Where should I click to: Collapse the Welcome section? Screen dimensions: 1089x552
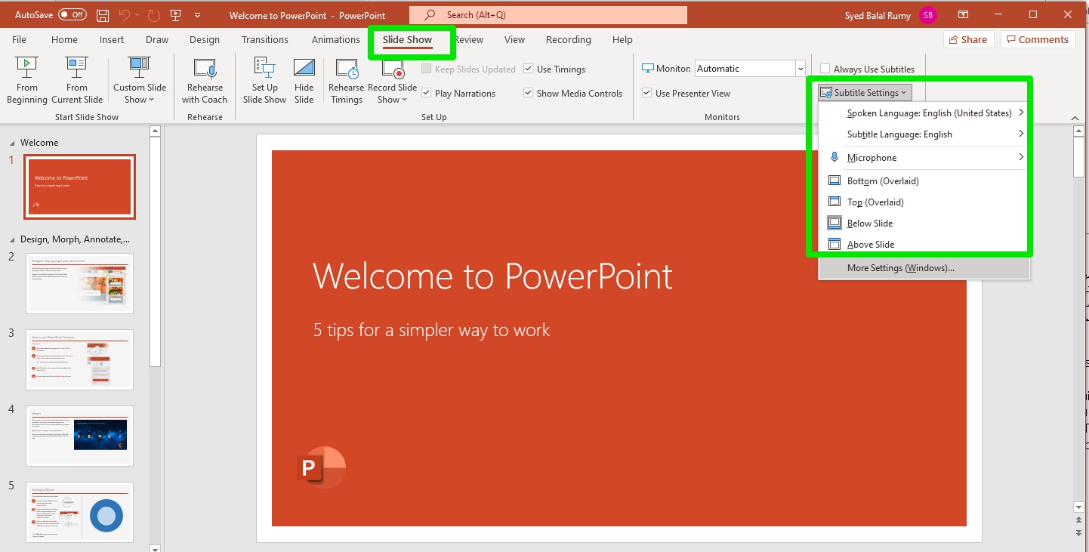tap(12, 143)
